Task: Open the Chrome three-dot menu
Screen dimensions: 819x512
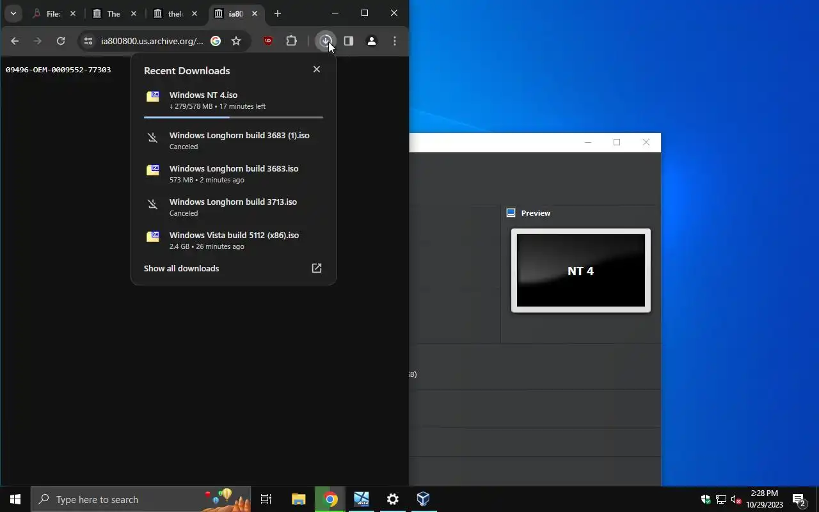Action: tap(395, 41)
